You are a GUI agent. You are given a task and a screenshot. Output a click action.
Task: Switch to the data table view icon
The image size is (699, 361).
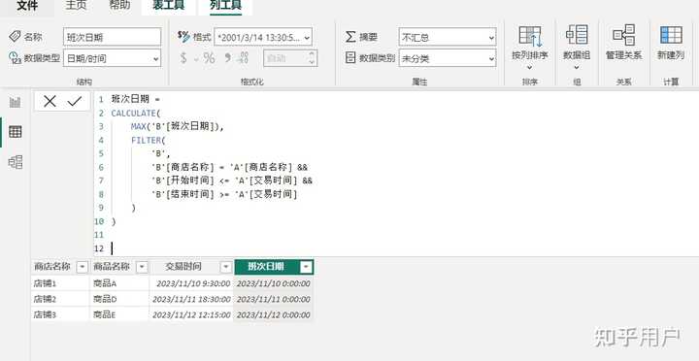[x=16, y=132]
